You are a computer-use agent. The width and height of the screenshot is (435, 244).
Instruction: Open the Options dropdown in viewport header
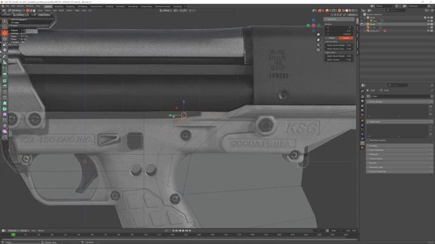point(352,15)
